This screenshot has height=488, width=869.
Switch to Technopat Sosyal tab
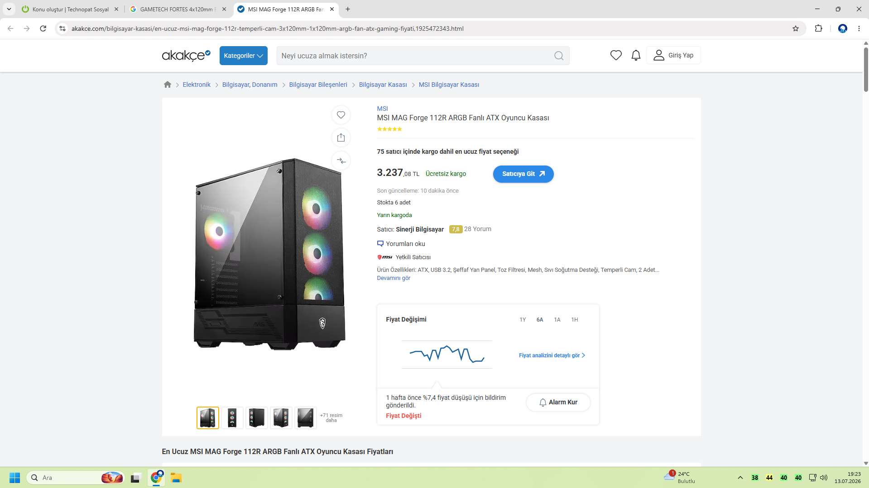click(x=70, y=9)
